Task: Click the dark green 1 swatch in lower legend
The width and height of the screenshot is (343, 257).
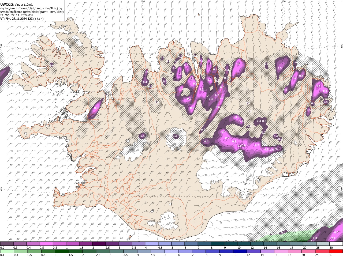Action: (x=62, y=251)
